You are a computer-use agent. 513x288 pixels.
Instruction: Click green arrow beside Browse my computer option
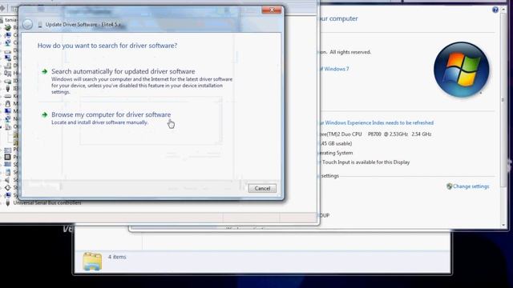pyautogui.click(x=45, y=114)
